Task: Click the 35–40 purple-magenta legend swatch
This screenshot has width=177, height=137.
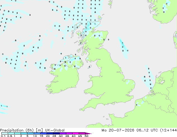Action: point(69,133)
